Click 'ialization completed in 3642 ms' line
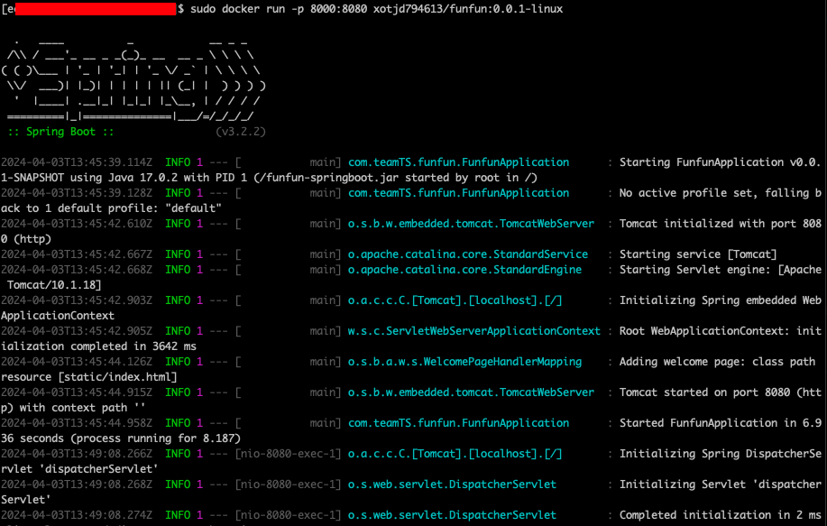Viewport: 827px width, 526px height. [x=98, y=346]
